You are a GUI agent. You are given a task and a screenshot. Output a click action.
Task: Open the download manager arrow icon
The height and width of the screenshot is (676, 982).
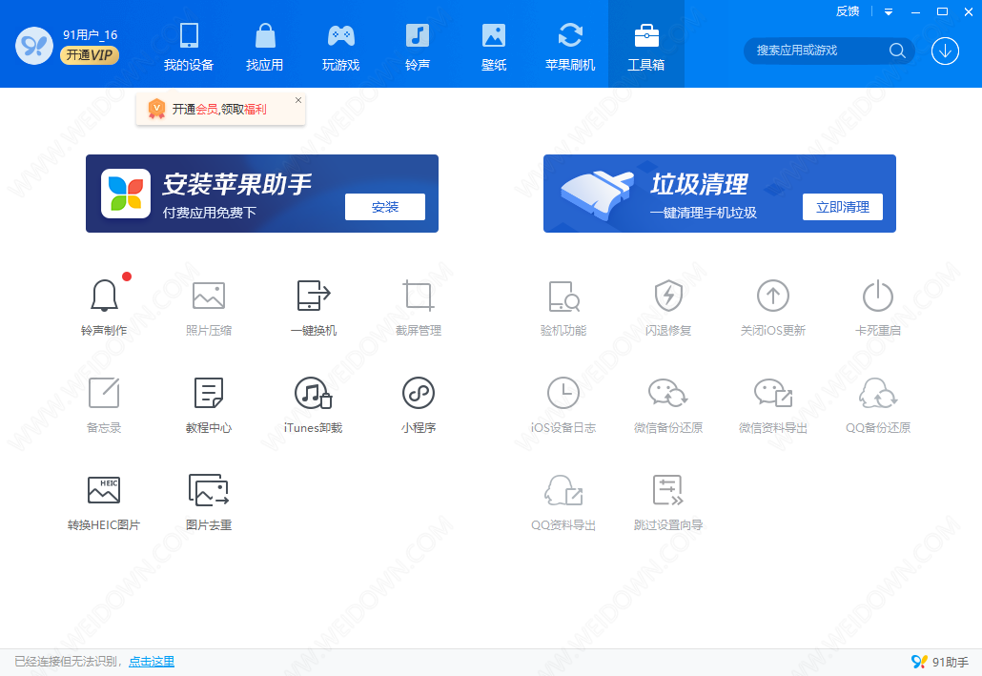tap(945, 51)
